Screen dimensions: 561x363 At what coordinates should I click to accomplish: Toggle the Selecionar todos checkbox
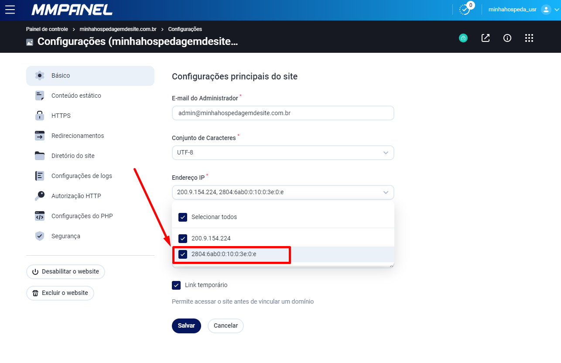point(183,217)
